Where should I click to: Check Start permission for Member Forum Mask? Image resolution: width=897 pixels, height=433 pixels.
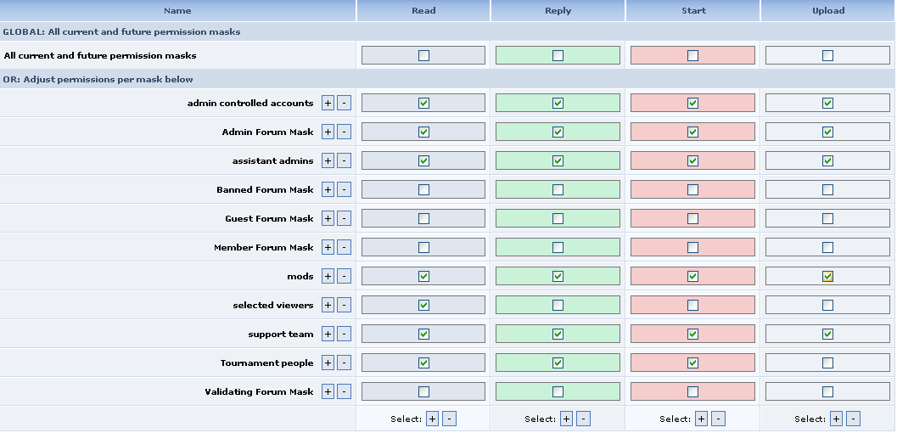pyautogui.click(x=692, y=248)
